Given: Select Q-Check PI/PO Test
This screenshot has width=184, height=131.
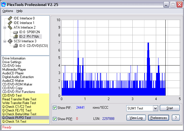Looking at the screenshot, I should click(25, 118).
